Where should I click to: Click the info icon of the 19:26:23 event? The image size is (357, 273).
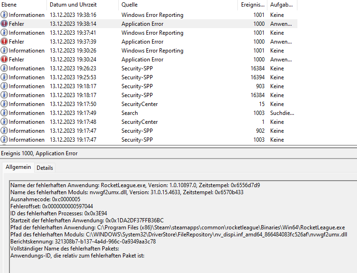4,68
